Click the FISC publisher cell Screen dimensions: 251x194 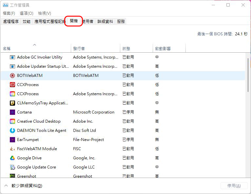pyautogui.click(x=77, y=149)
